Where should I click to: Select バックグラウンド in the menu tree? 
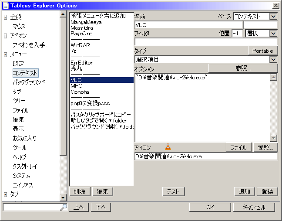point(29,82)
